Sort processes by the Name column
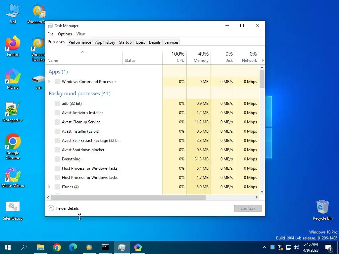Viewport: 339px width, 254px height. (84, 57)
